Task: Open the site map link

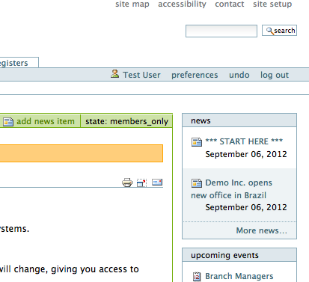Action: coord(132,4)
